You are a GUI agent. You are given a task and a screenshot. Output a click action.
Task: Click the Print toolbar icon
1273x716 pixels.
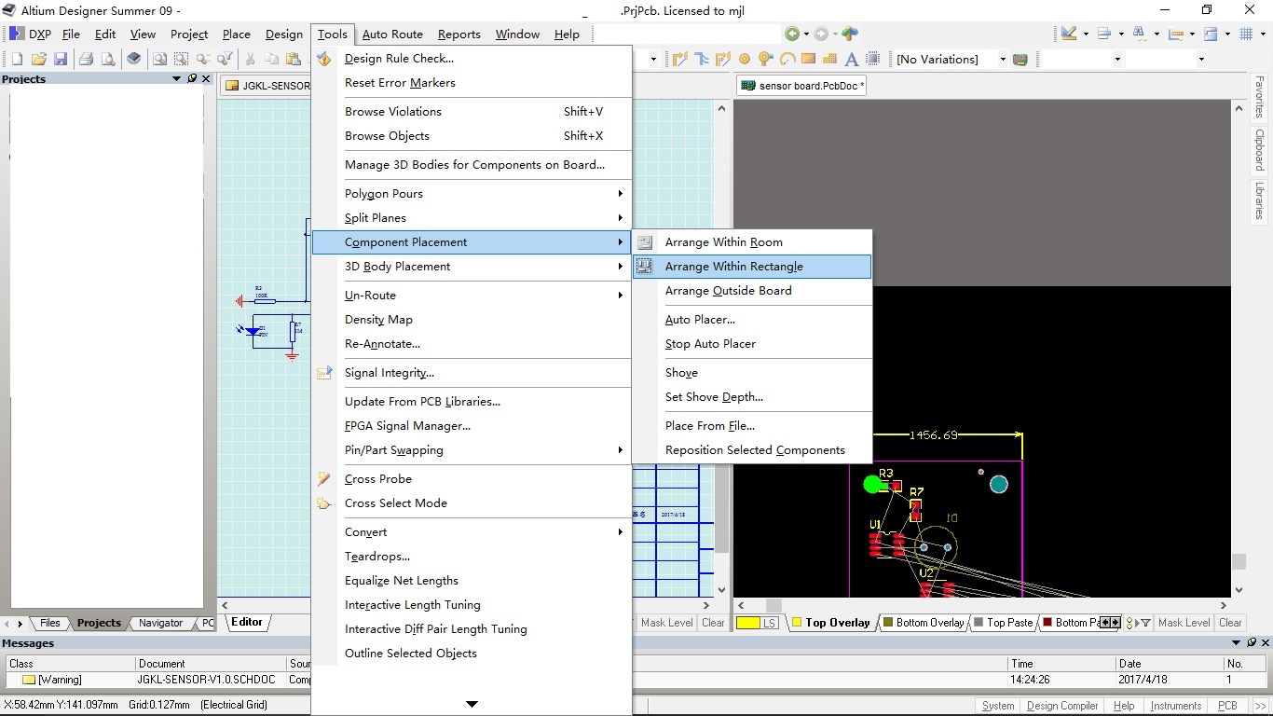point(86,60)
